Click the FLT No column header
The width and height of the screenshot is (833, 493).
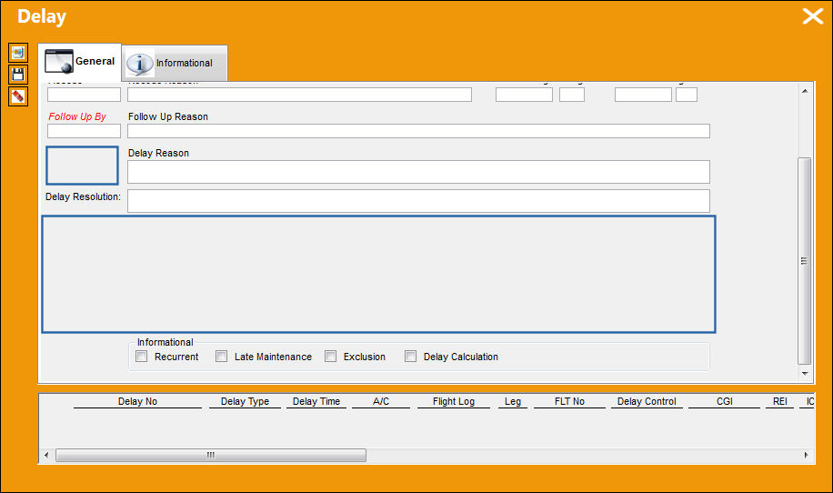pos(569,402)
